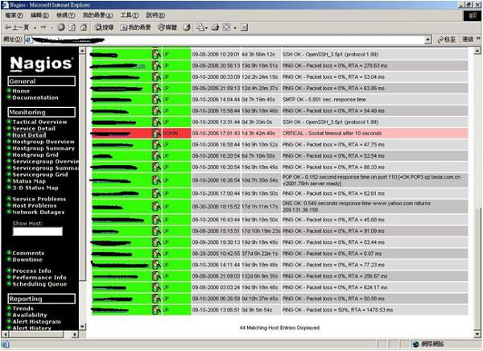The image size is (483, 351).
Task: Open the Hostgroup Grid link
Action: 35,155
